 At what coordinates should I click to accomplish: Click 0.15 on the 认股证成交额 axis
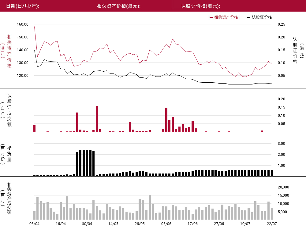click(x=282, y=107)
